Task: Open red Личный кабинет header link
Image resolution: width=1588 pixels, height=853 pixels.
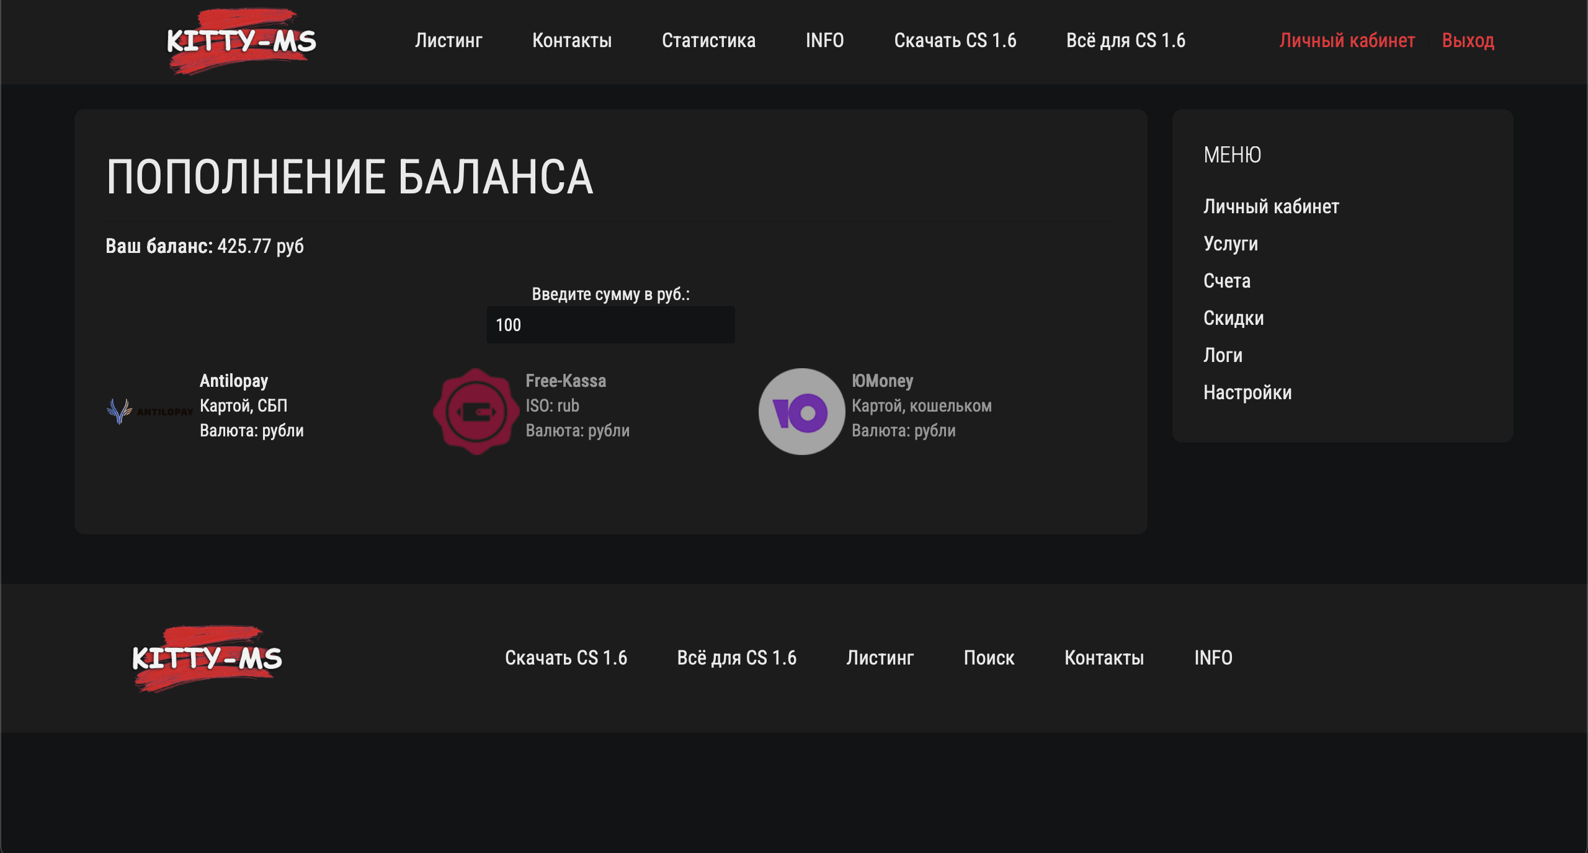Action: 1347,41
